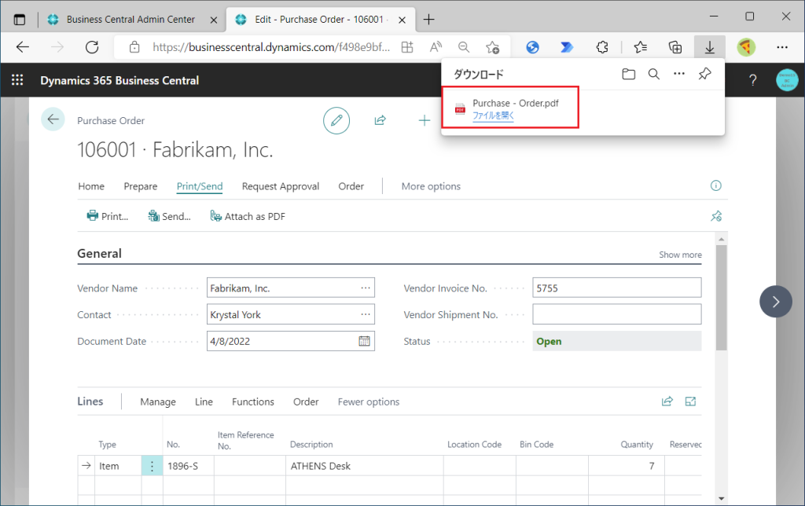Open the page information icon

point(715,185)
